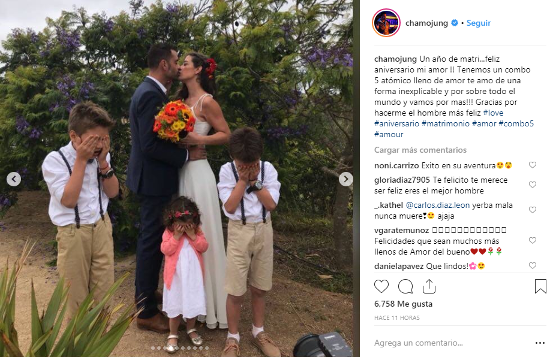Viewport: 550px width, 357px height.
Task: Open the three-dots more options menu
Action: pyautogui.click(x=540, y=343)
